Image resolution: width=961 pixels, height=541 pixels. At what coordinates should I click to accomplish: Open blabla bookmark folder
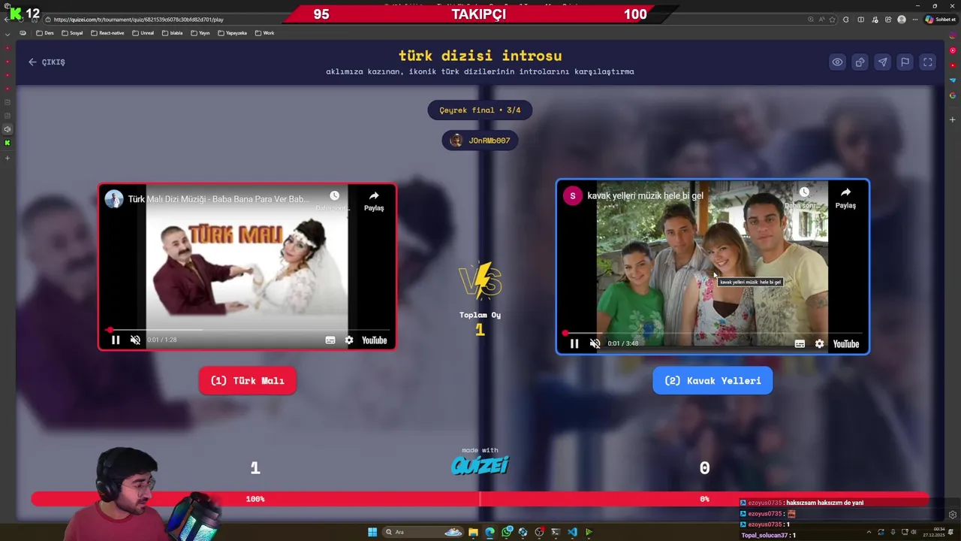tap(172, 33)
